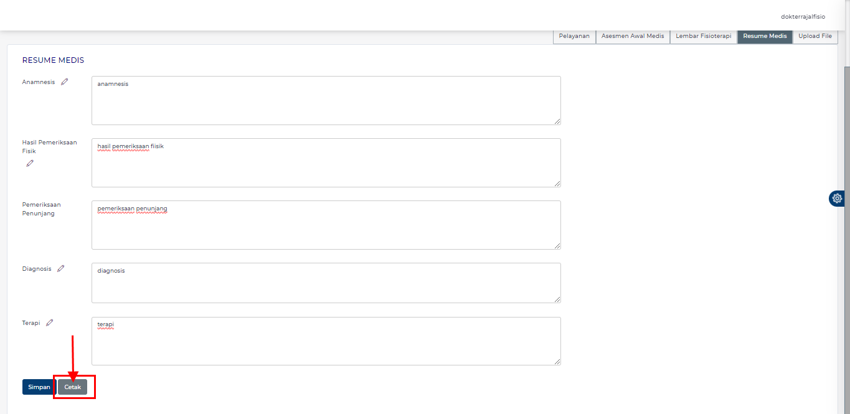Open the Upload File tab
The height and width of the screenshot is (414, 850).
coord(815,36)
